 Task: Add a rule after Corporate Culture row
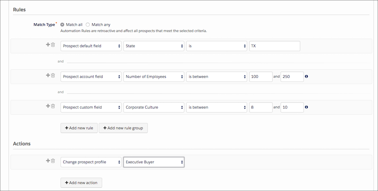click(x=48, y=106)
